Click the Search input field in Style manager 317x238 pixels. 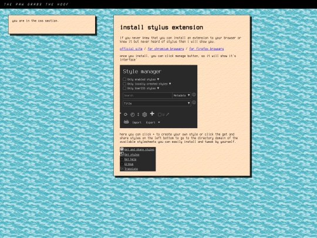147,95
